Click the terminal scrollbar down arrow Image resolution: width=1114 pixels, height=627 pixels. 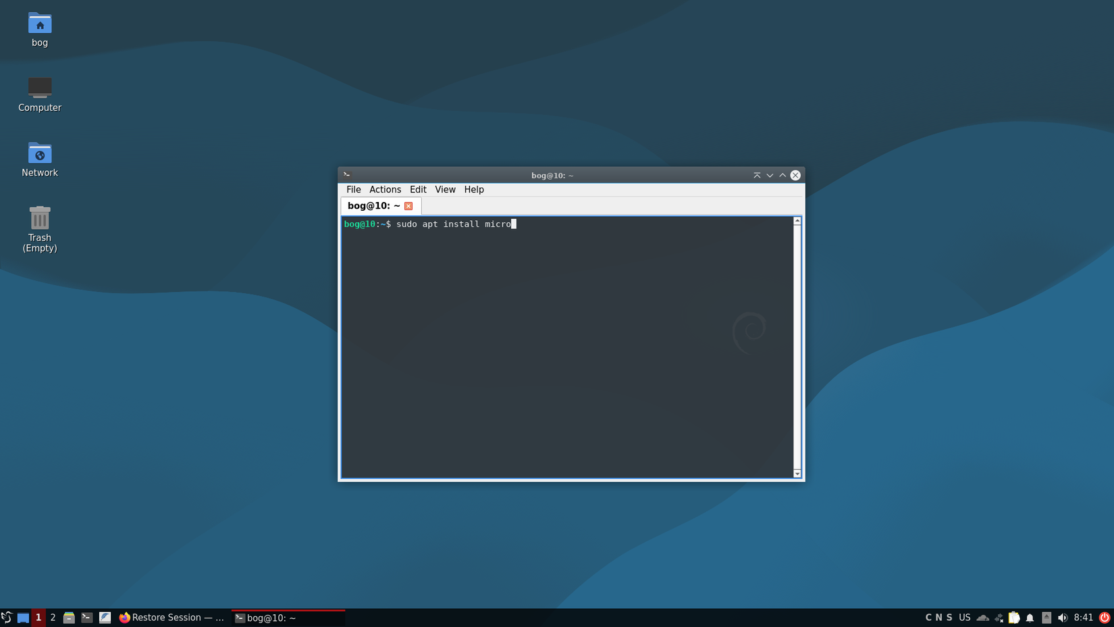796,473
